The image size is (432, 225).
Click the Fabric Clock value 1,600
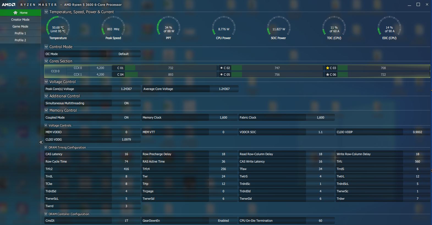320,117
